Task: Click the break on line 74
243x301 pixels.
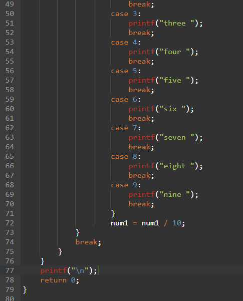Action: pos(88,242)
